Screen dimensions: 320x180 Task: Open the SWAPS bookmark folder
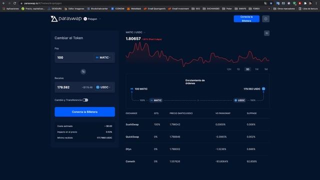coord(240,9)
